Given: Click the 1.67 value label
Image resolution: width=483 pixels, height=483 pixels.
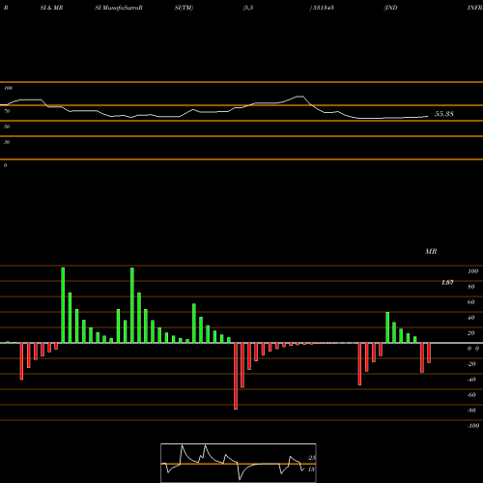Looking at the screenshot, I should click(x=447, y=282).
